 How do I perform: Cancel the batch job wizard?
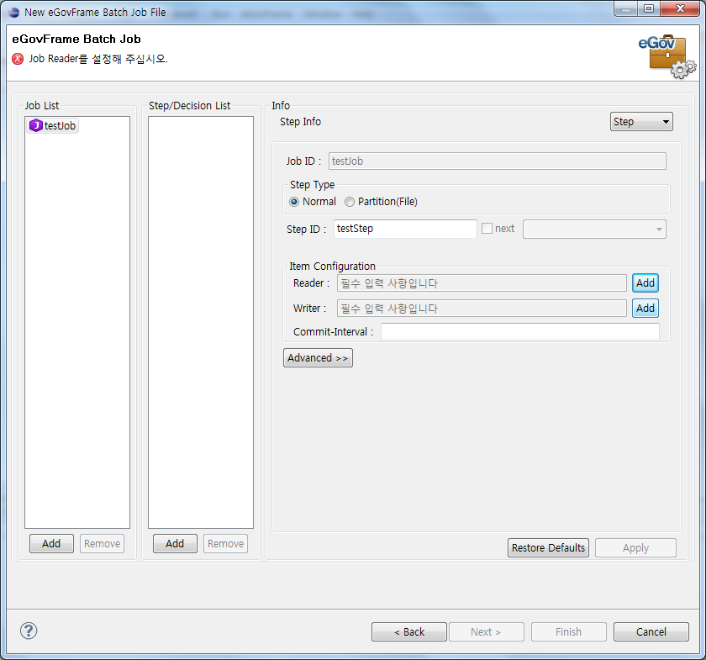click(651, 631)
